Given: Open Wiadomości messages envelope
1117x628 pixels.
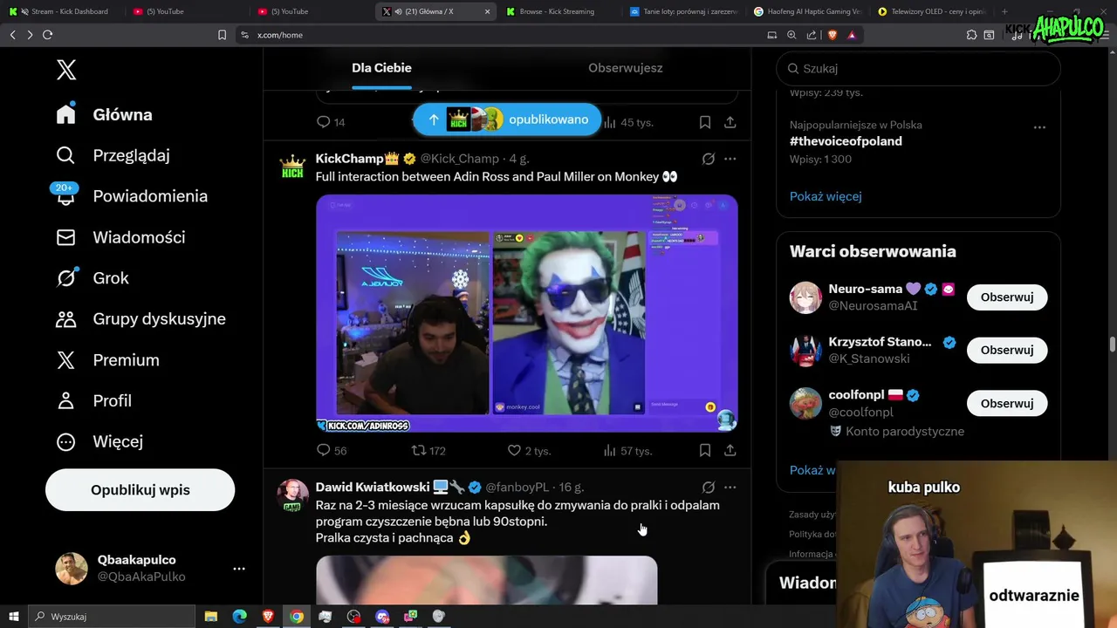Looking at the screenshot, I should pyautogui.click(x=120, y=237).
